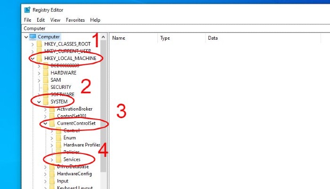Select the HardwareConfig key label
The height and width of the screenshot is (189, 330).
click(x=74, y=174)
